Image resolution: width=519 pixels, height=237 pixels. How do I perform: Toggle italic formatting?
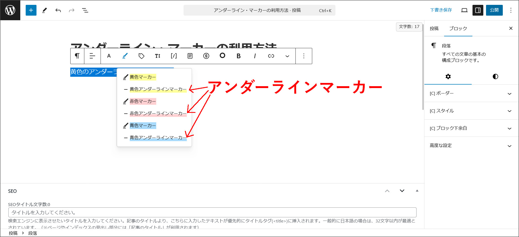pos(255,56)
